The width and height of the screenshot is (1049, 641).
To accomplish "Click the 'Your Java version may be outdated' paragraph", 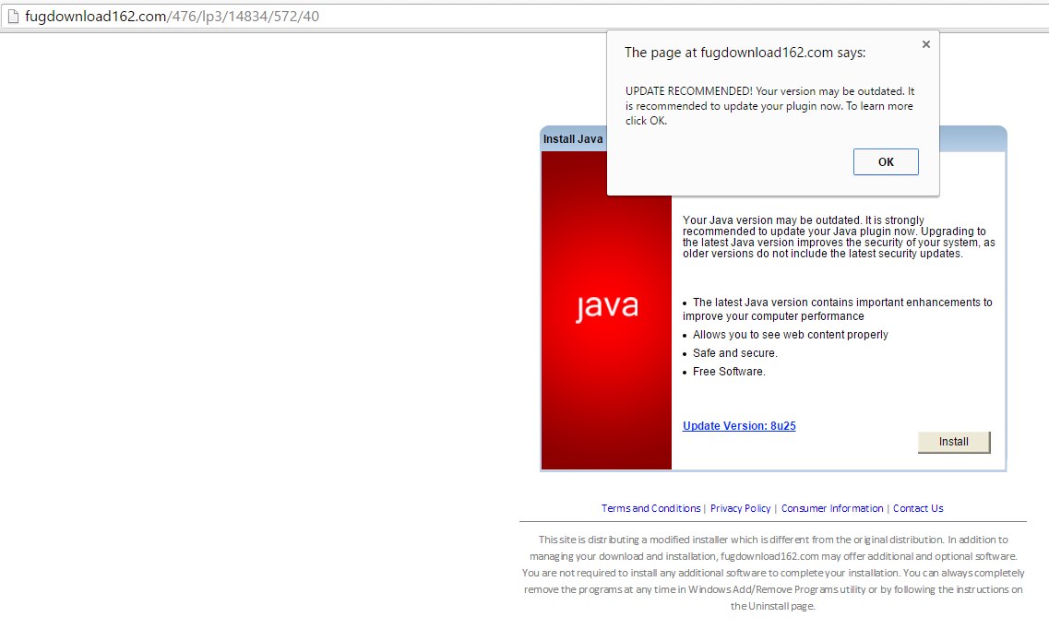I will tap(838, 237).
